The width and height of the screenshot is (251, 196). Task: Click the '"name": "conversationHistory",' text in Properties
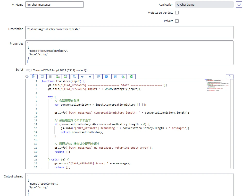point(48,51)
